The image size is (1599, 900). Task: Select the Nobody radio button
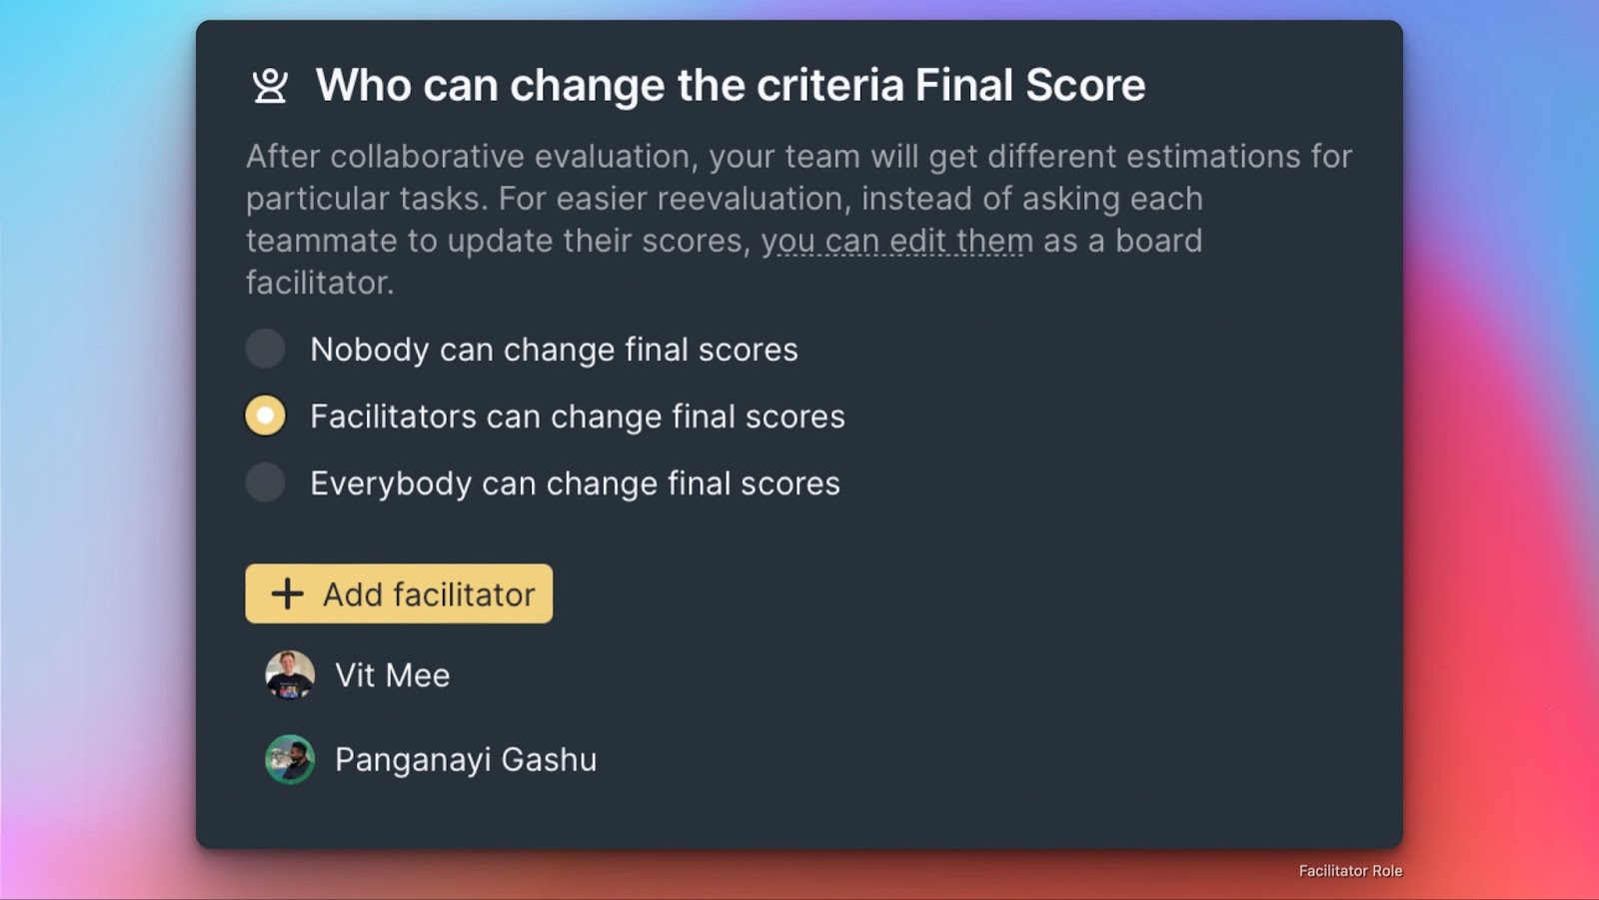[x=266, y=349]
